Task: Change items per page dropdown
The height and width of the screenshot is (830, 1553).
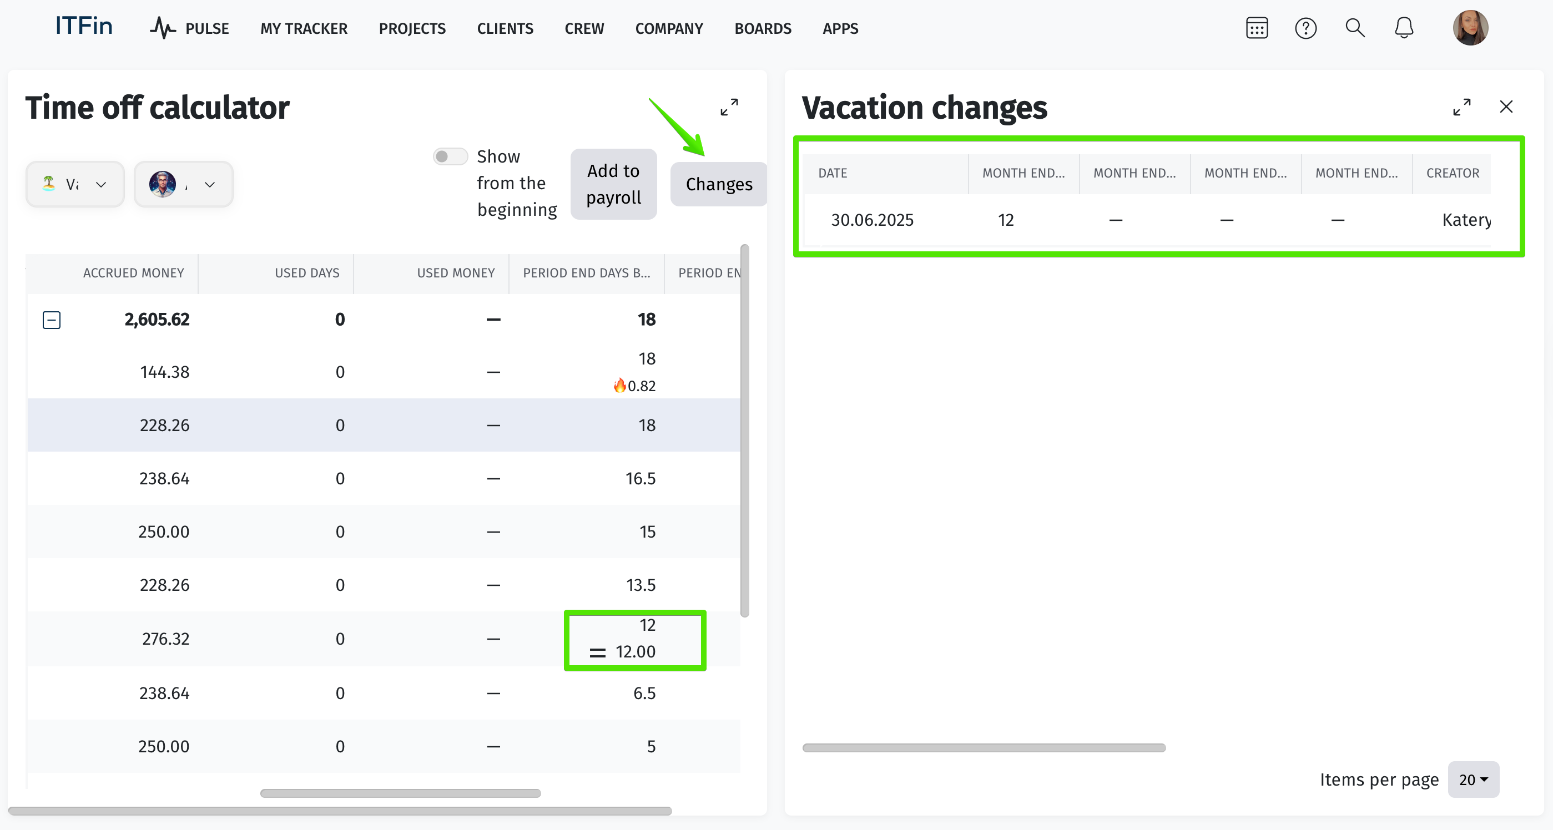Action: click(1473, 780)
